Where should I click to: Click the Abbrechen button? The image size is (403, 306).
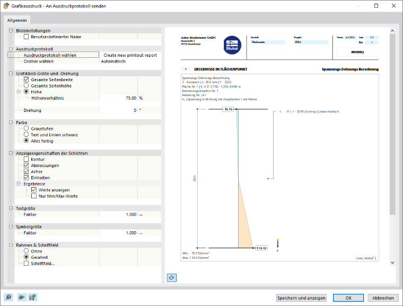click(x=383, y=298)
